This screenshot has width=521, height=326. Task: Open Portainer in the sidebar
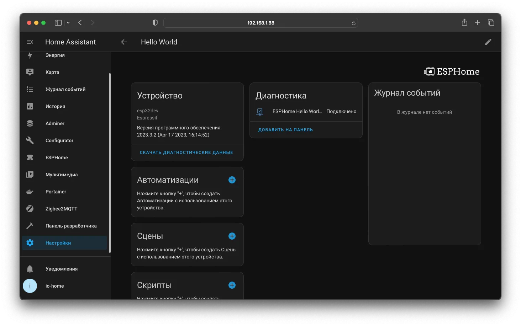tap(64, 192)
